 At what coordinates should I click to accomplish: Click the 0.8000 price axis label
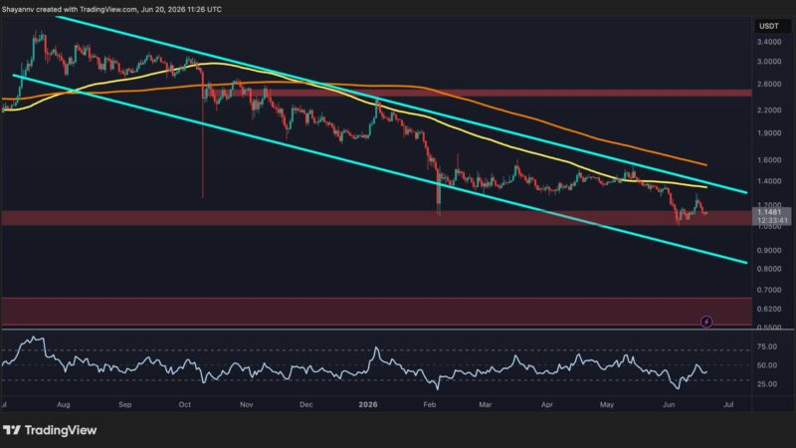[x=768, y=269]
